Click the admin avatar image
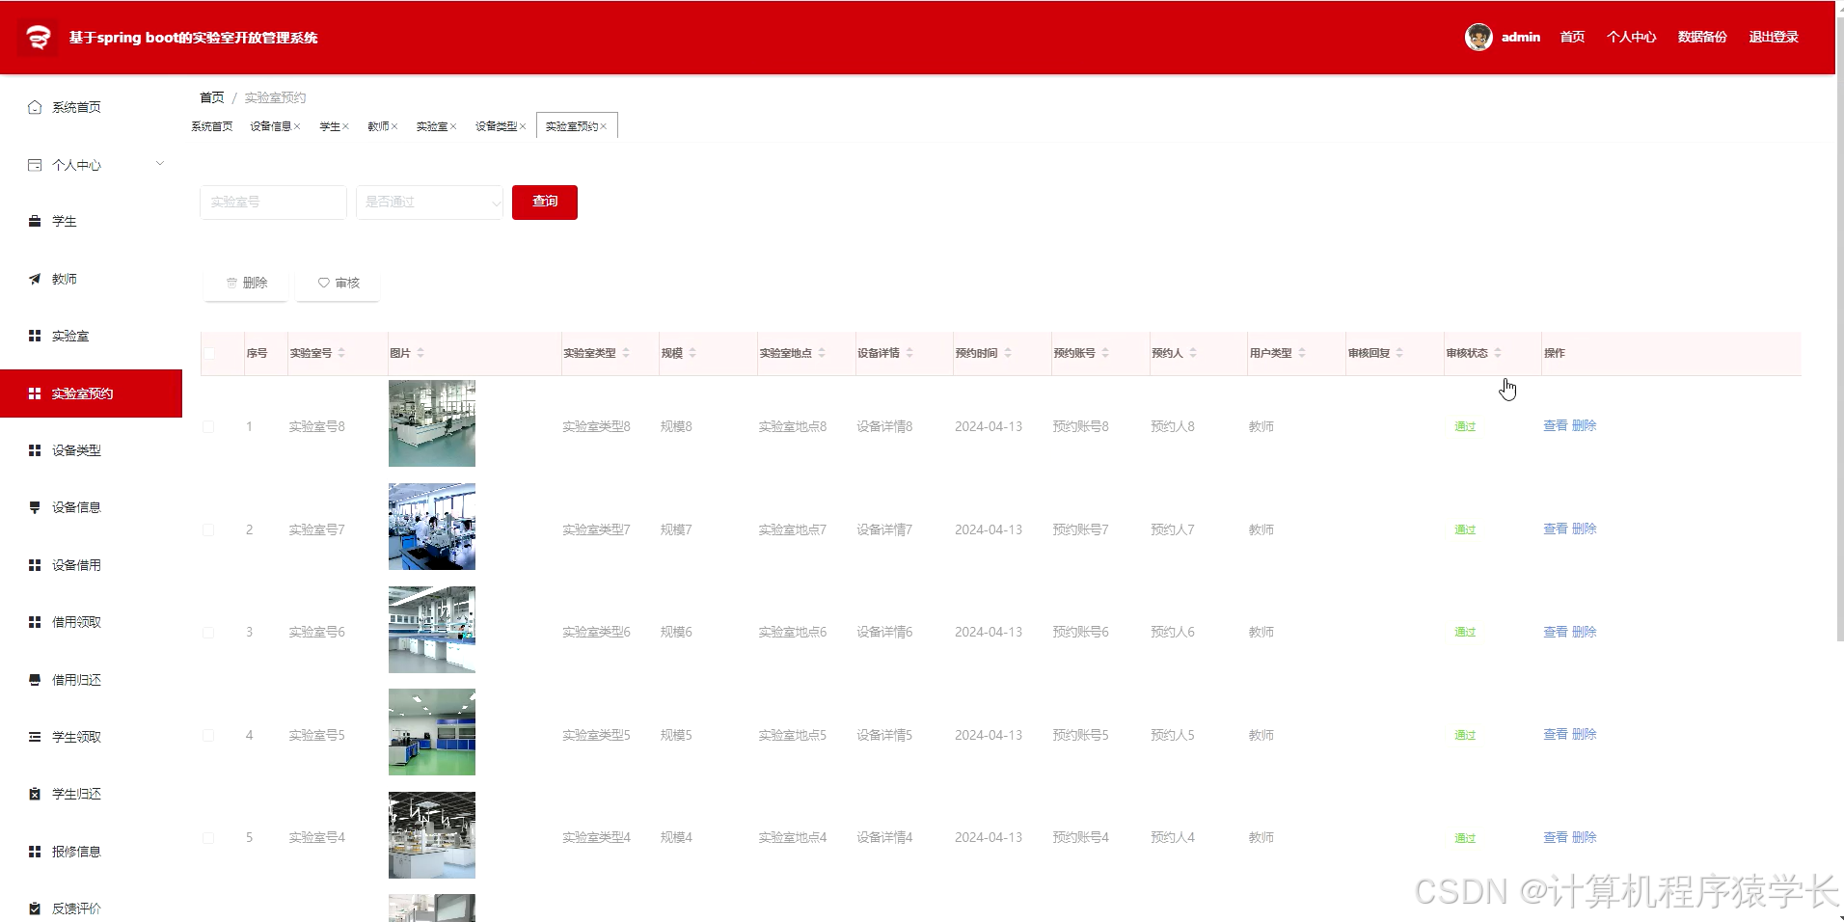Viewport: 1844px width, 922px height. (x=1478, y=37)
